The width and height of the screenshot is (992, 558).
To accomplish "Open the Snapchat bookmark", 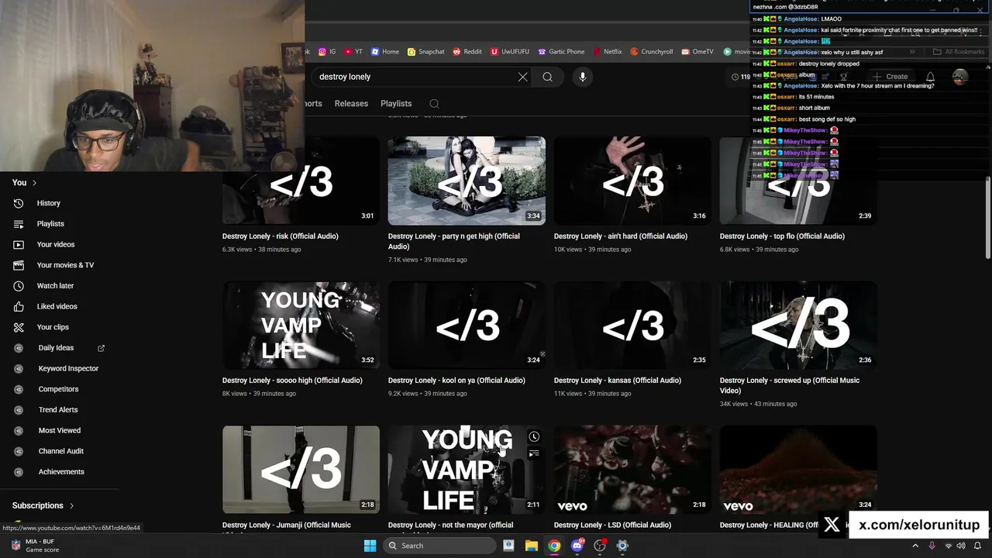I will coord(426,52).
